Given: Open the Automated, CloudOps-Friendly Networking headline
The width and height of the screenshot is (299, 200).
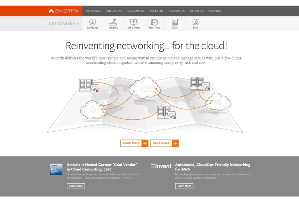Looking at the screenshot, I should (x=213, y=167).
